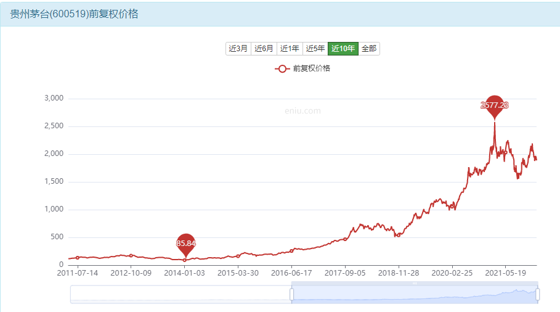560x312 pixels.
Task: Click the 3,000 y-axis value label
Action: pyautogui.click(x=54, y=98)
